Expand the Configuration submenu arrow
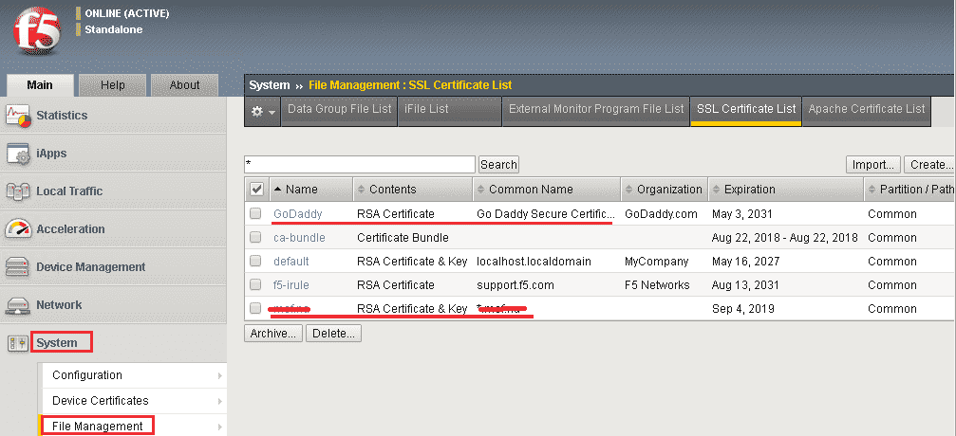Viewport: 956px width, 436px height. click(x=219, y=375)
